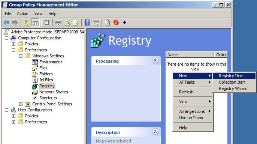Collapse the Description panel chevron
The height and width of the screenshot is (144, 257).
155,131
